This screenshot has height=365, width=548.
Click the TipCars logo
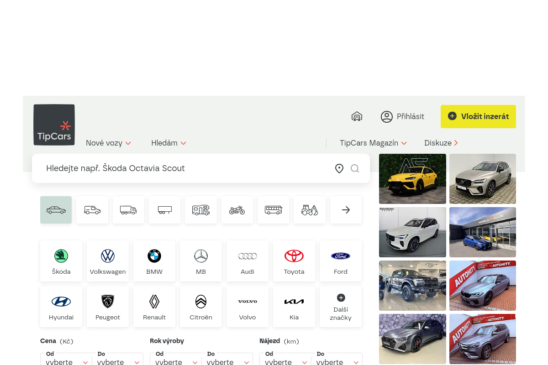tap(54, 125)
